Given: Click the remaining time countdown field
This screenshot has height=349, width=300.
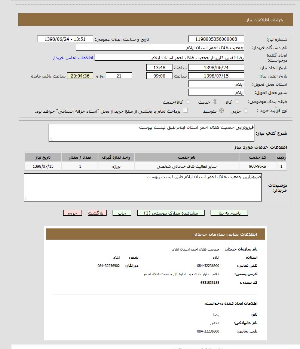Looking at the screenshot, I should pyautogui.click(x=80, y=76).
